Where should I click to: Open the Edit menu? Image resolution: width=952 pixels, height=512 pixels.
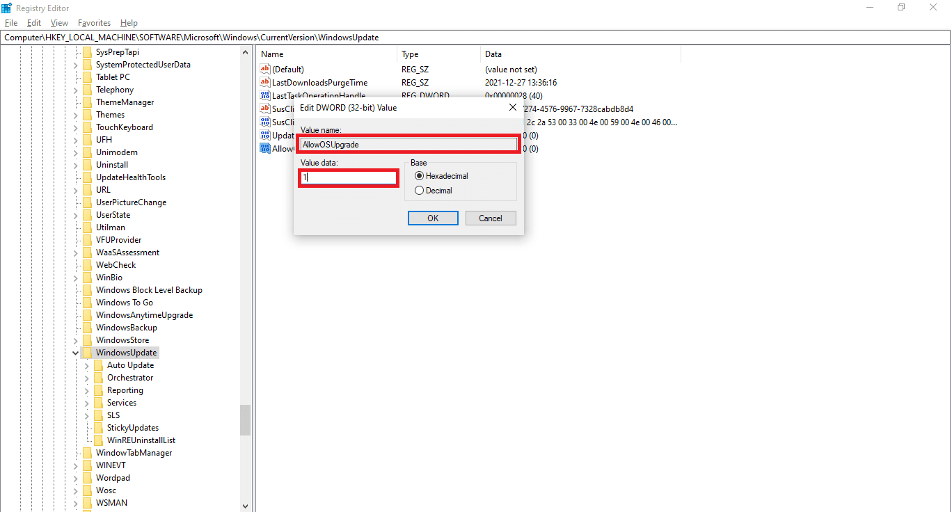click(x=34, y=23)
